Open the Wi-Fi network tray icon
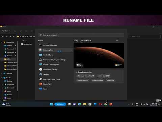The height and width of the screenshot is (122, 162). tap(141, 104)
